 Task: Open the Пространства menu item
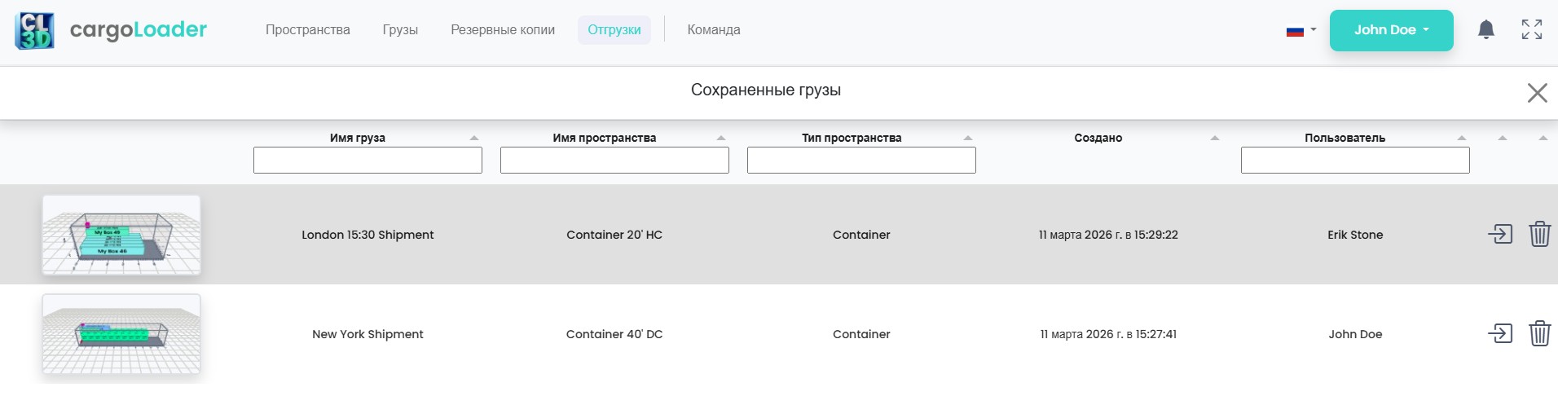[307, 30]
